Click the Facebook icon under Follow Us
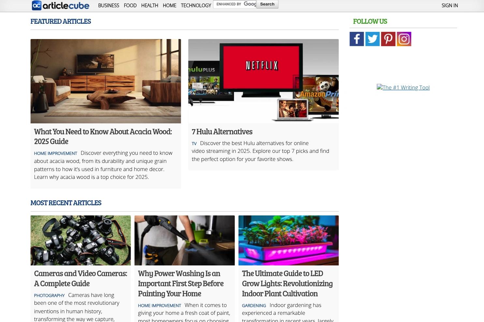Screen dimensions: 484x322 point(357,39)
